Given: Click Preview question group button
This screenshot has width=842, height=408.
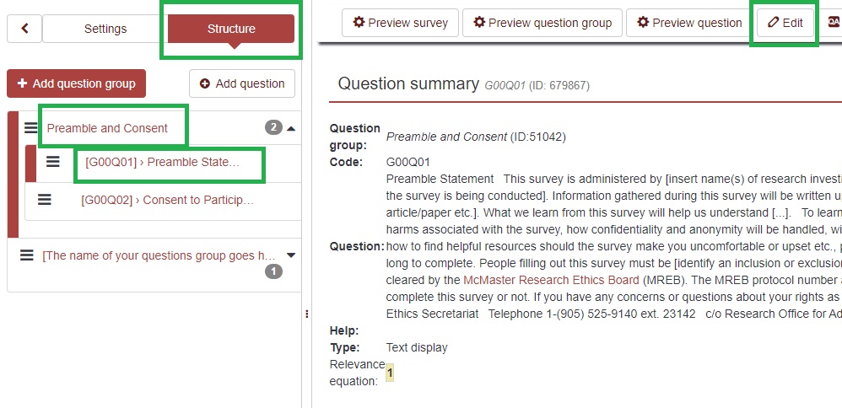Looking at the screenshot, I should tap(542, 23).
